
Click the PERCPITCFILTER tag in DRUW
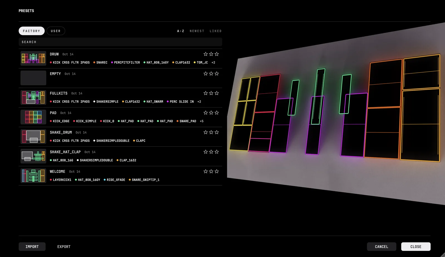pyautogui.click(x=125, y=63)
